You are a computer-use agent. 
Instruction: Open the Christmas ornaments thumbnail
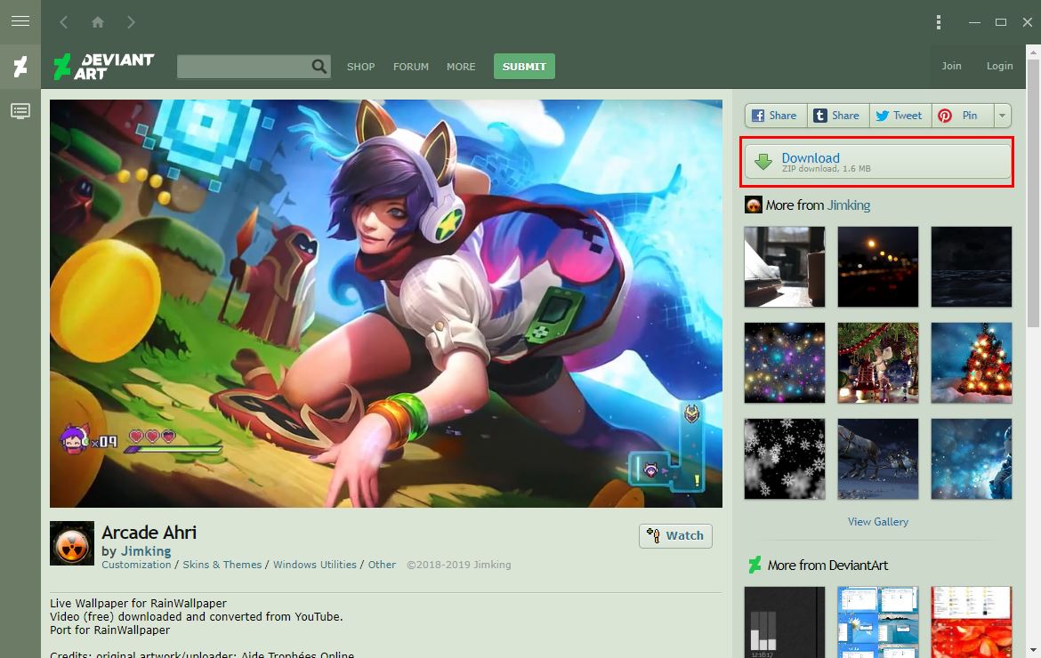pyautogui.click(x=877, y=363)
